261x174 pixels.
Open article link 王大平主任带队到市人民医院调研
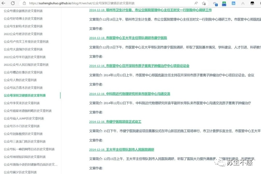(x=122, y=150)
